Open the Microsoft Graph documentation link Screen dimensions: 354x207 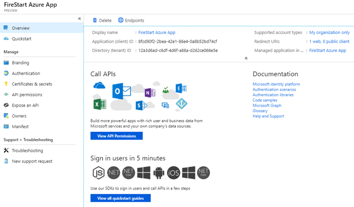(267, 106)
